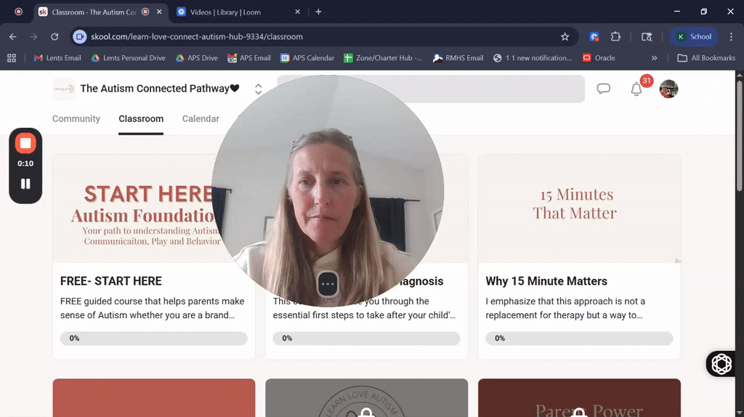Switch to the Community tab
This screenshot has height=417, width=744.
pyautogui.click(x=76, y=118)
